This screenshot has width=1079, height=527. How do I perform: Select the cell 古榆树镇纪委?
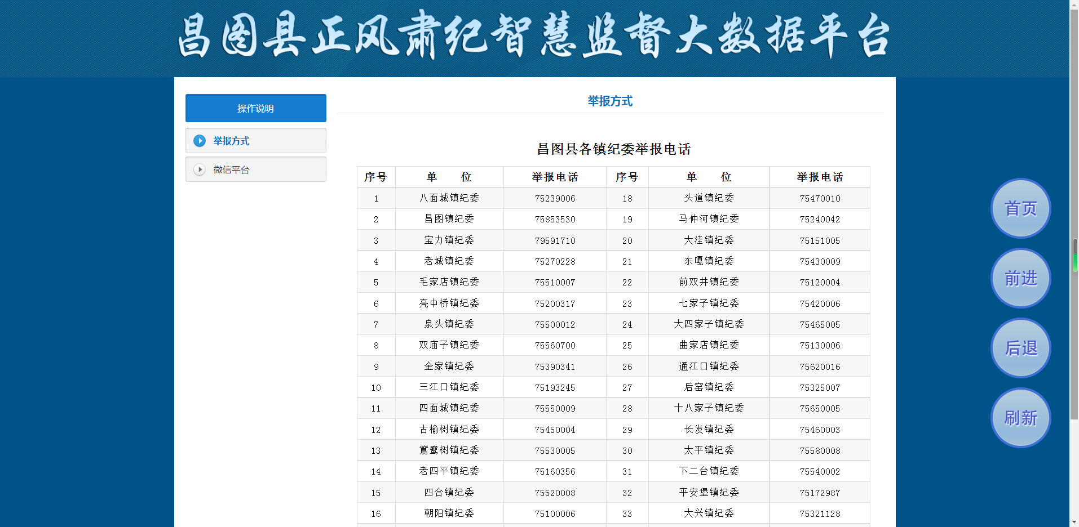[449, 430]
